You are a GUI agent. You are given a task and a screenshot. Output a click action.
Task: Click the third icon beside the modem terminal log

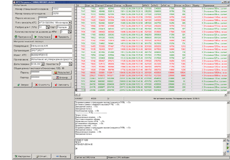(x=228, y=148)
